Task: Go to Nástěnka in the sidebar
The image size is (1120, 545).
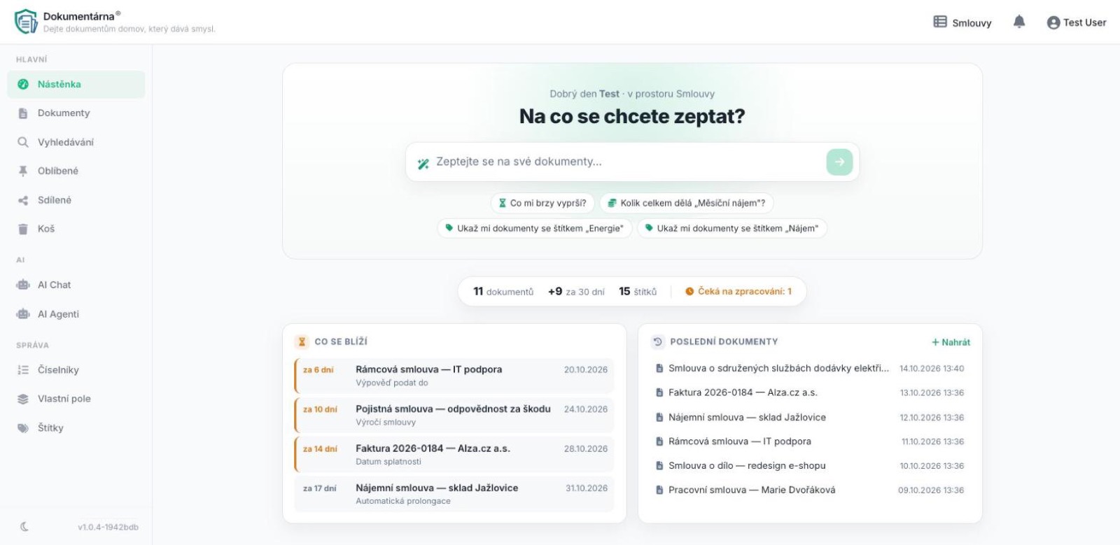Action: click(x=76, y=84)
